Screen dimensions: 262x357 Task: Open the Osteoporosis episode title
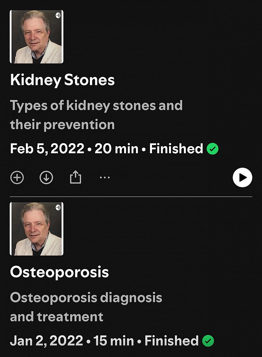(x=59, y=272)
